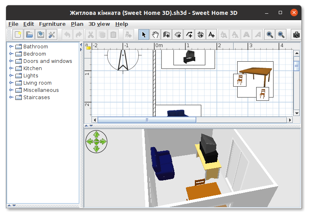Select the Add text tool
This screenshot has height=216, width=309.
tap(212, 35)
